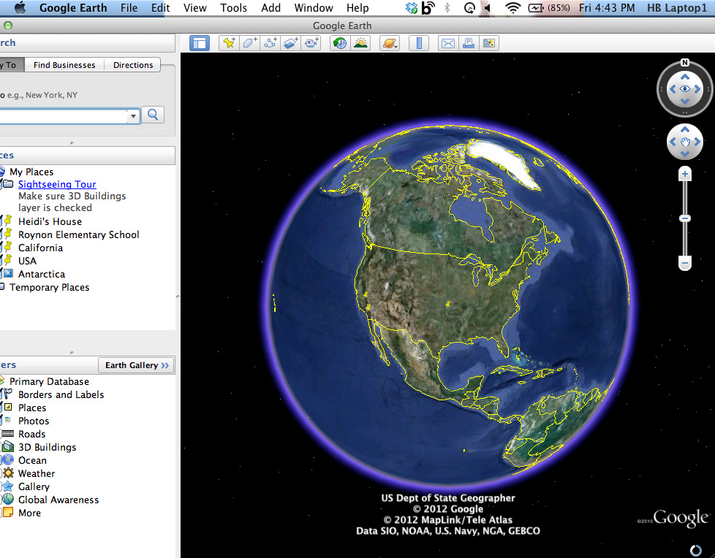
Task: Open the View menu
Action: (195, 8)
